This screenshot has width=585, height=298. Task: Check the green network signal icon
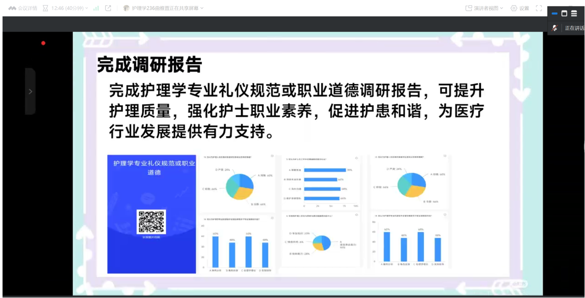click(x=96, y=8)
